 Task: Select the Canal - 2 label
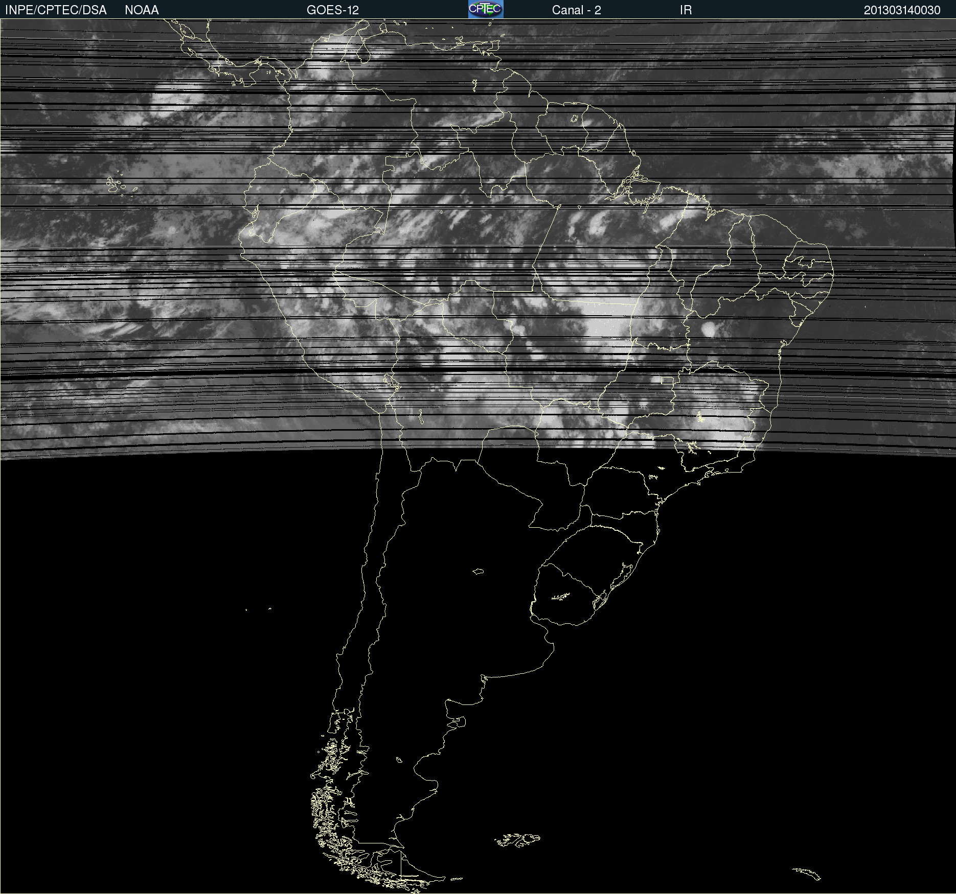[x=576, y=10]
